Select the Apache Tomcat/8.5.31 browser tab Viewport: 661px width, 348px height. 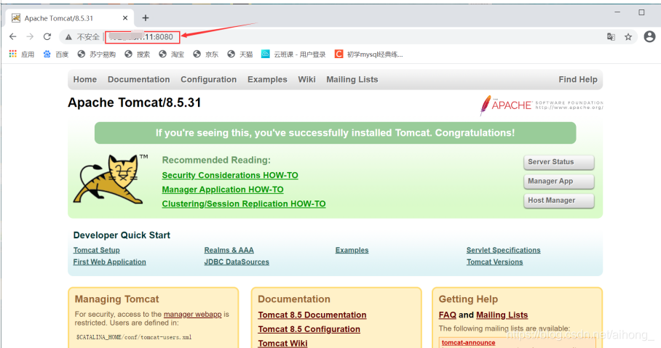point(70,18)
